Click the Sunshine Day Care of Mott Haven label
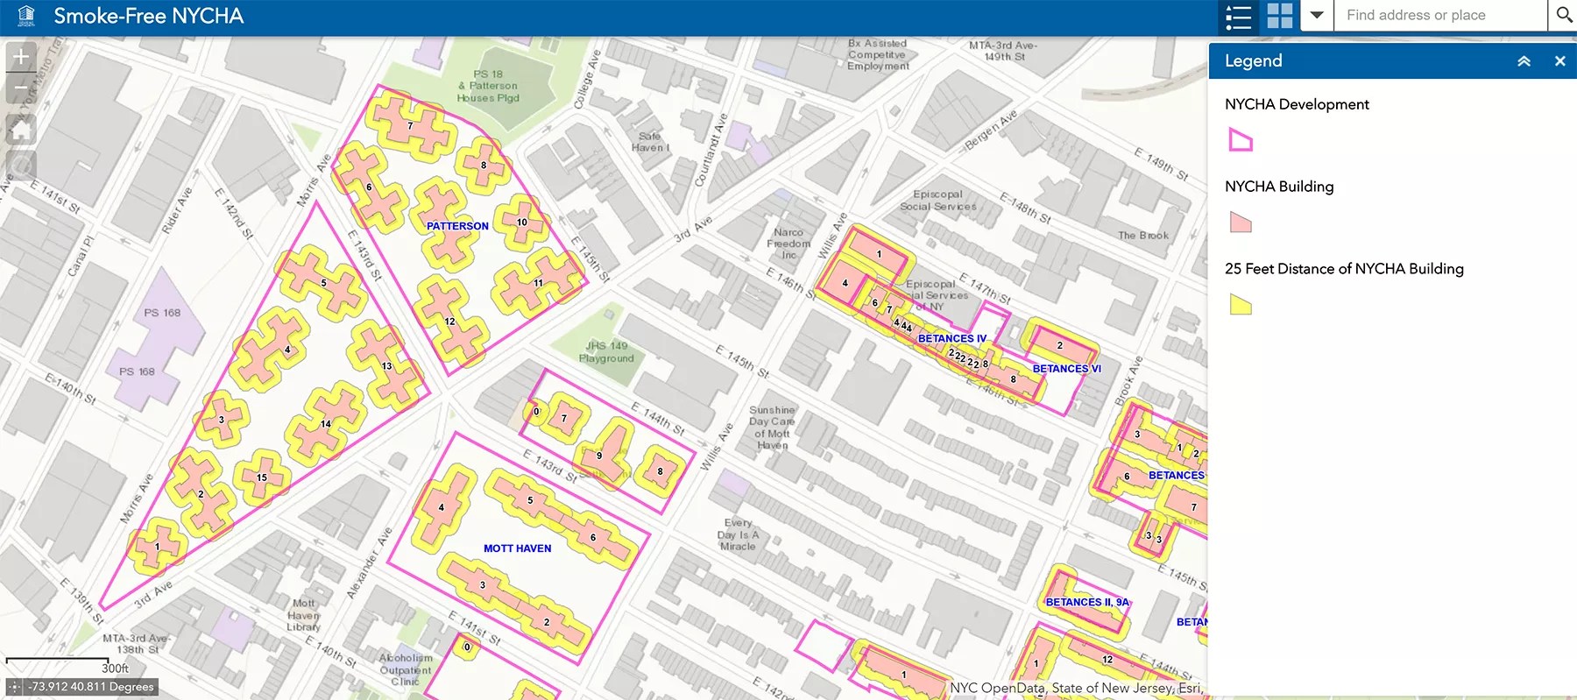1577x700 pixels. 772,428
